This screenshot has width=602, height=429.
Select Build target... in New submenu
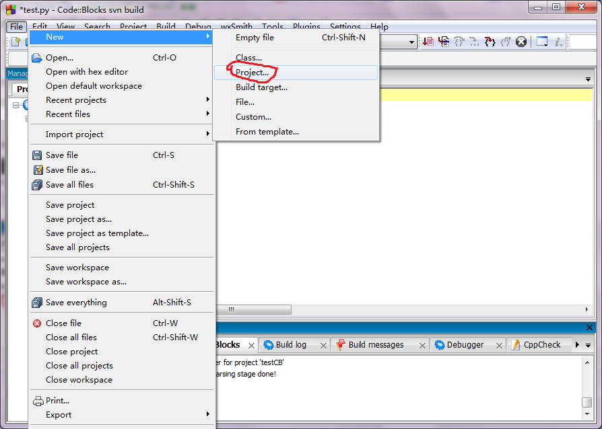[x=296, y=87]
